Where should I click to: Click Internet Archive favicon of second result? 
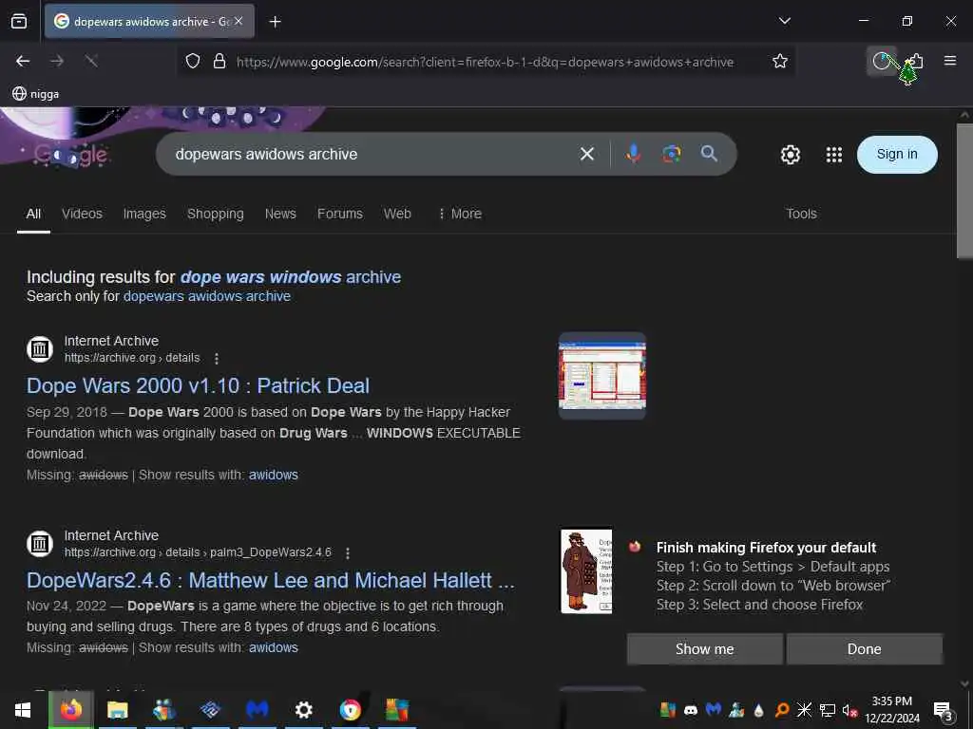coord(40,544)
